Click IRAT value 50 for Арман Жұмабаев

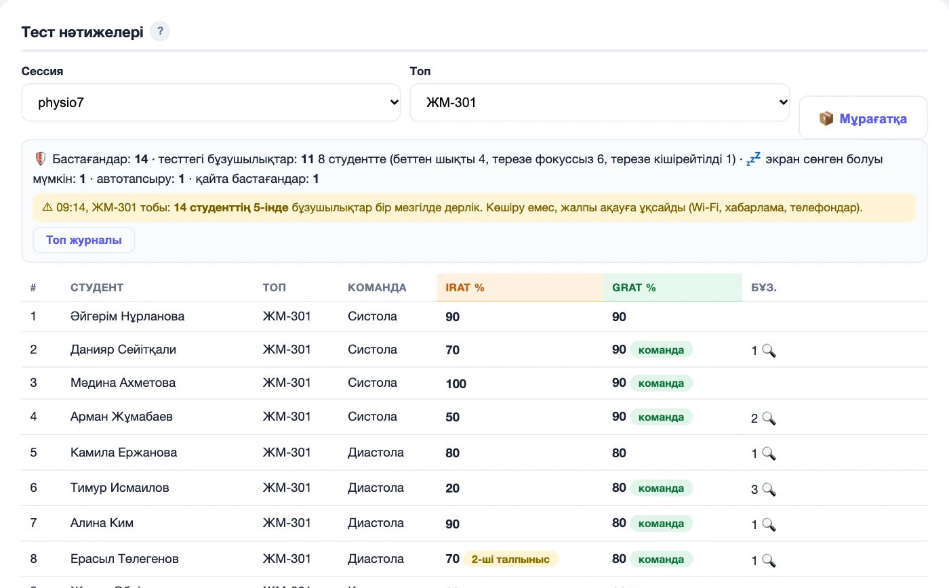pos(452,417)
